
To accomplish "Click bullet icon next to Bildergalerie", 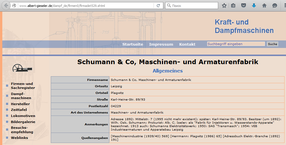I will pyautogui.click(x=7, y=122).
